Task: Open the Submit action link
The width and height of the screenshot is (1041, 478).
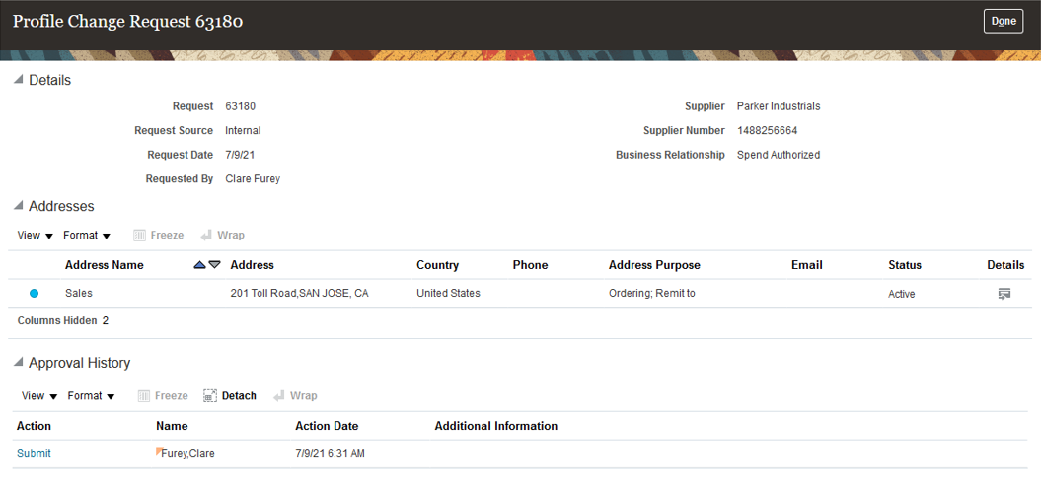Action: [34, 454]
